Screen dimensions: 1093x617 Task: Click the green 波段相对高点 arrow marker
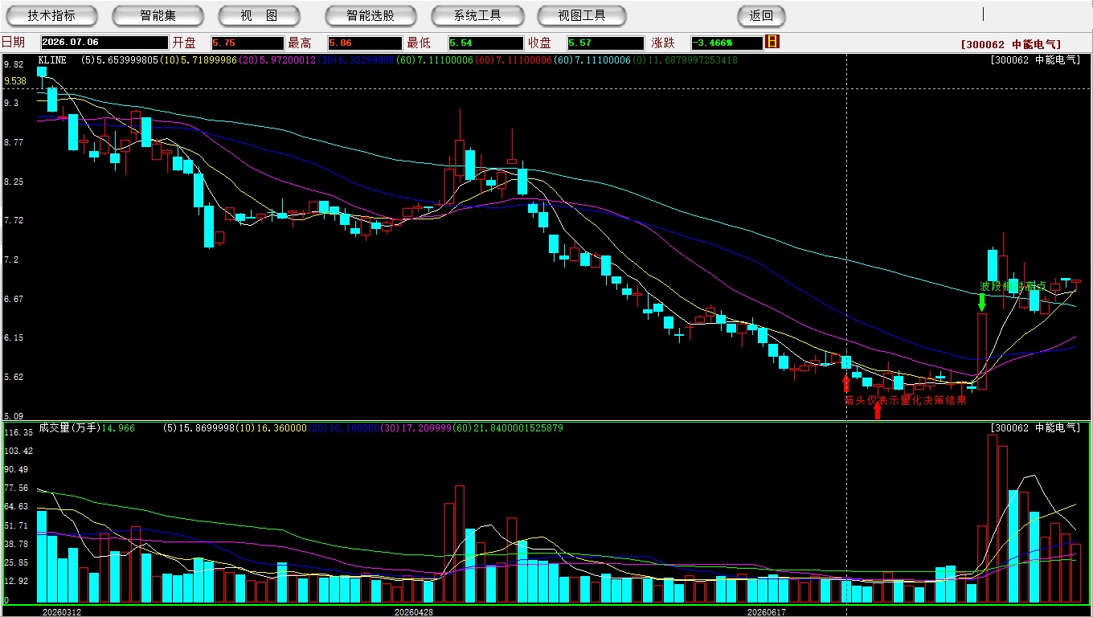click(x=981, y=303)
